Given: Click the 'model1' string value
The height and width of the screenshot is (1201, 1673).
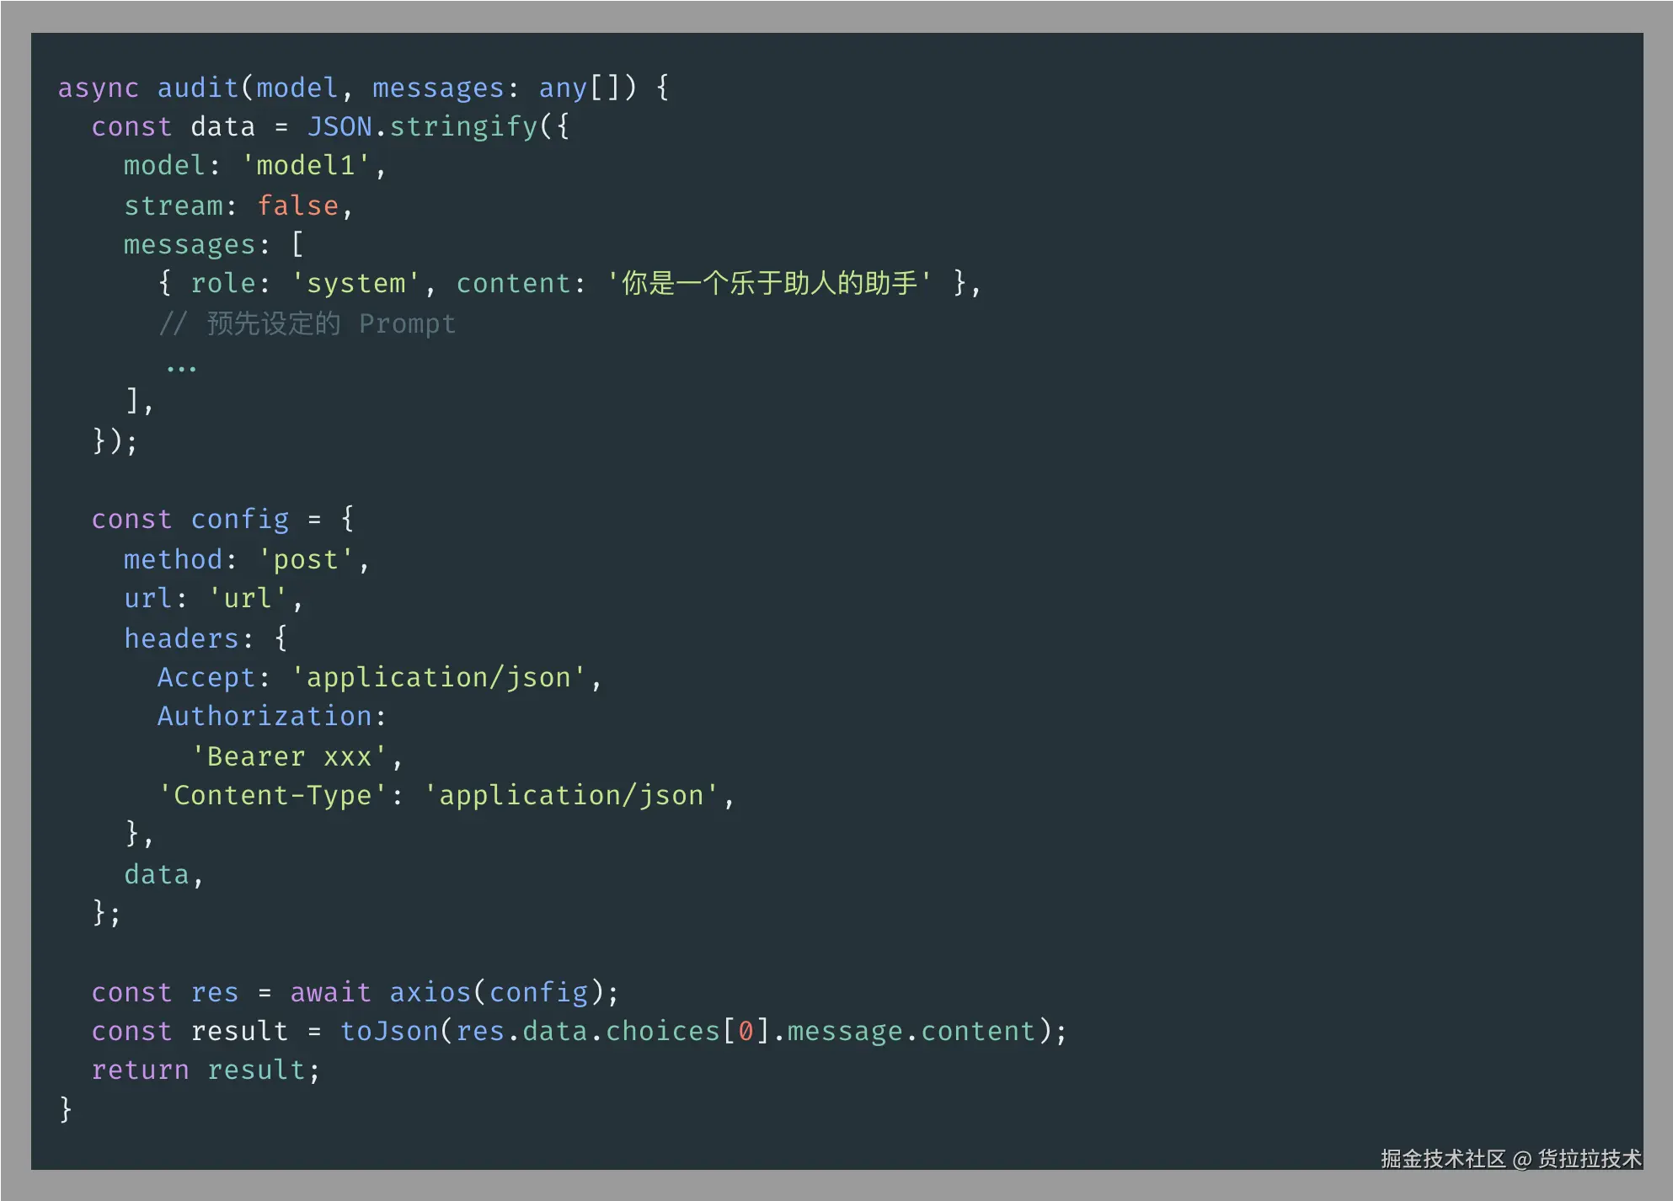Looking at the screenshot, I should tap(306, 166).
